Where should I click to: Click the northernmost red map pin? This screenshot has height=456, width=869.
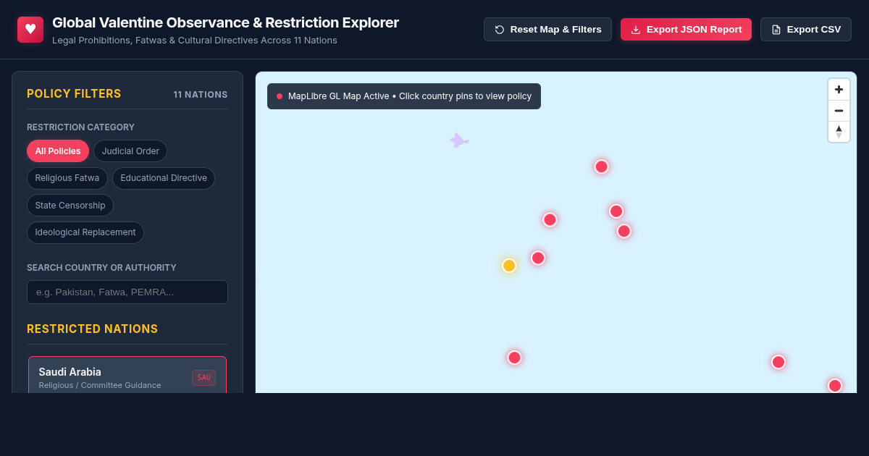click(602, 166)
